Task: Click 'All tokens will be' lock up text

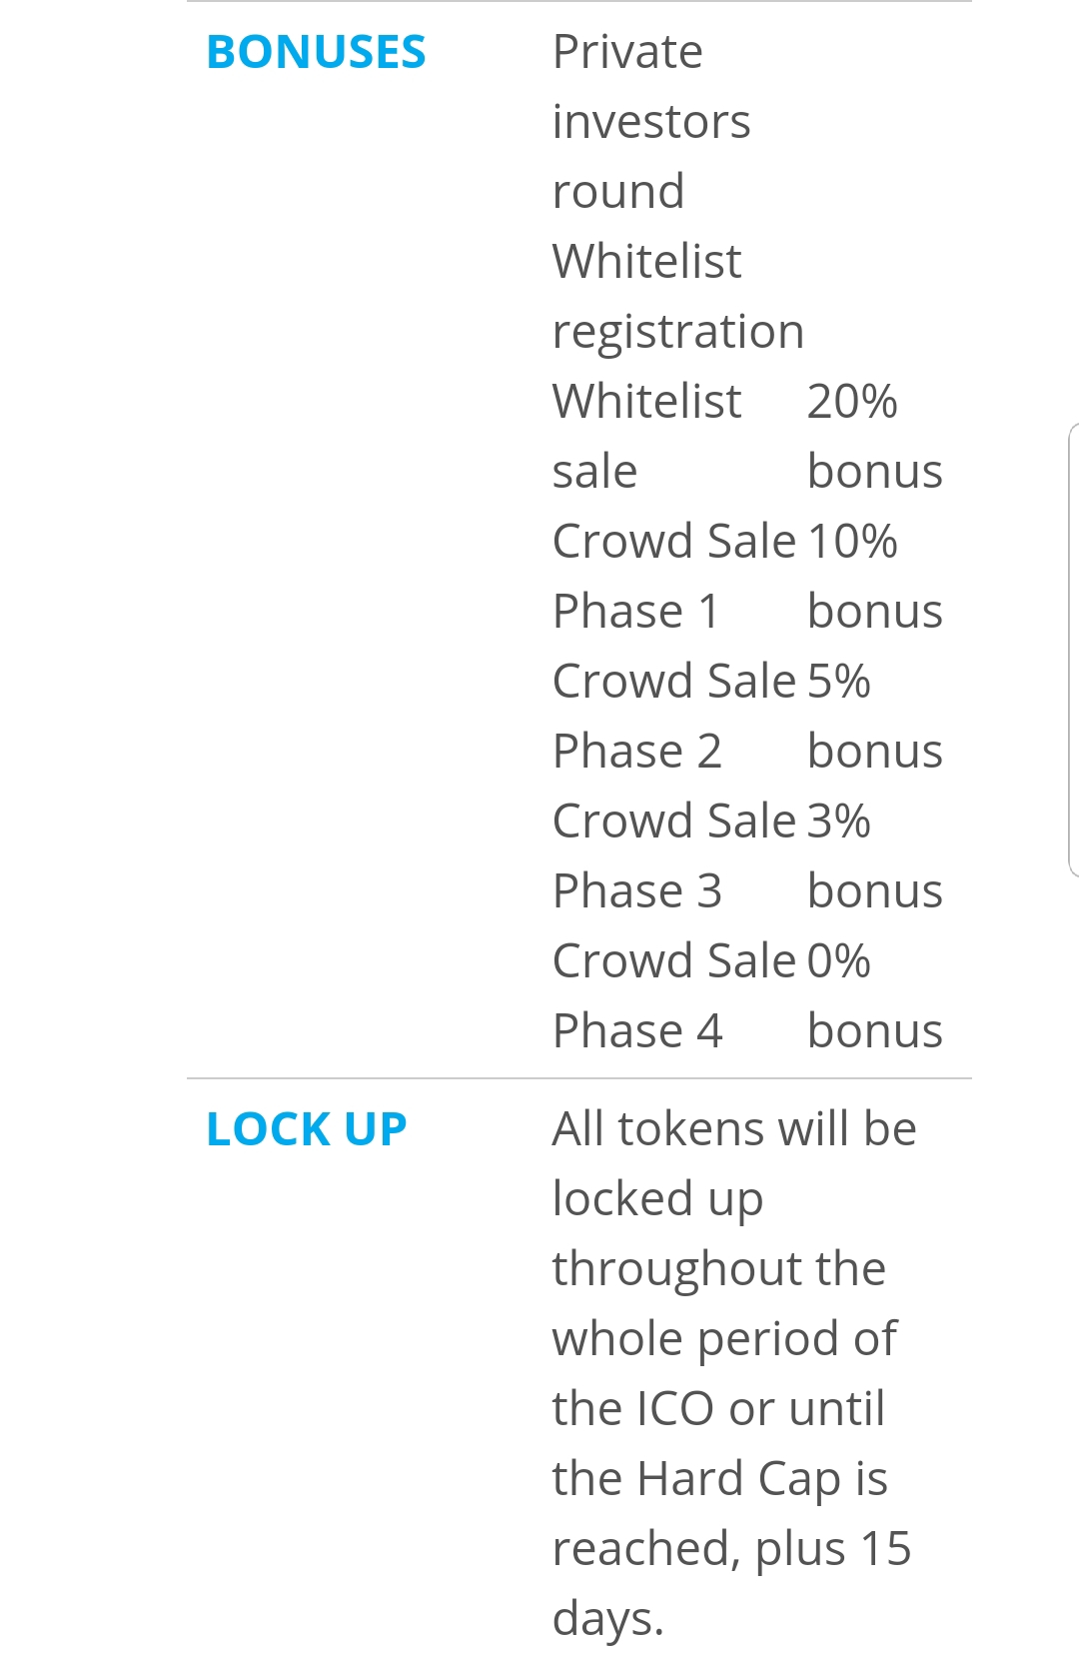Action: [734, 1129]
